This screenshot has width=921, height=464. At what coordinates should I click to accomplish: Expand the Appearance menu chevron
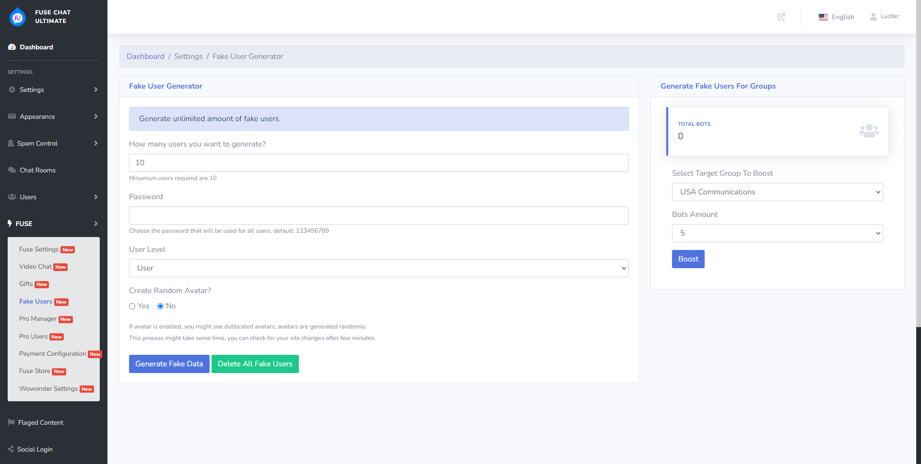(x=96, y=116)
